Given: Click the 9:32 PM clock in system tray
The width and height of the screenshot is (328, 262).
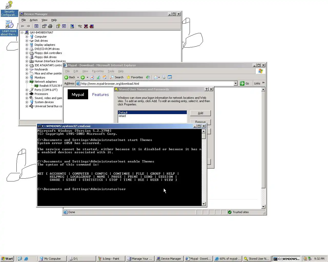Looking at the screenshot, I should 319,259.
